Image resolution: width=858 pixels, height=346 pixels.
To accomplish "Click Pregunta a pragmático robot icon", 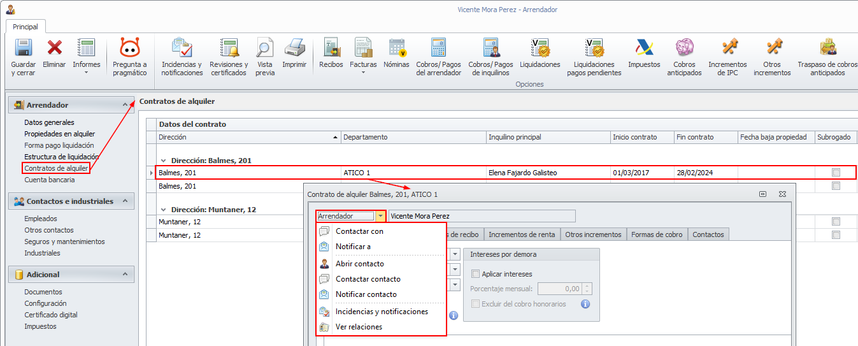I will point(130,48).
